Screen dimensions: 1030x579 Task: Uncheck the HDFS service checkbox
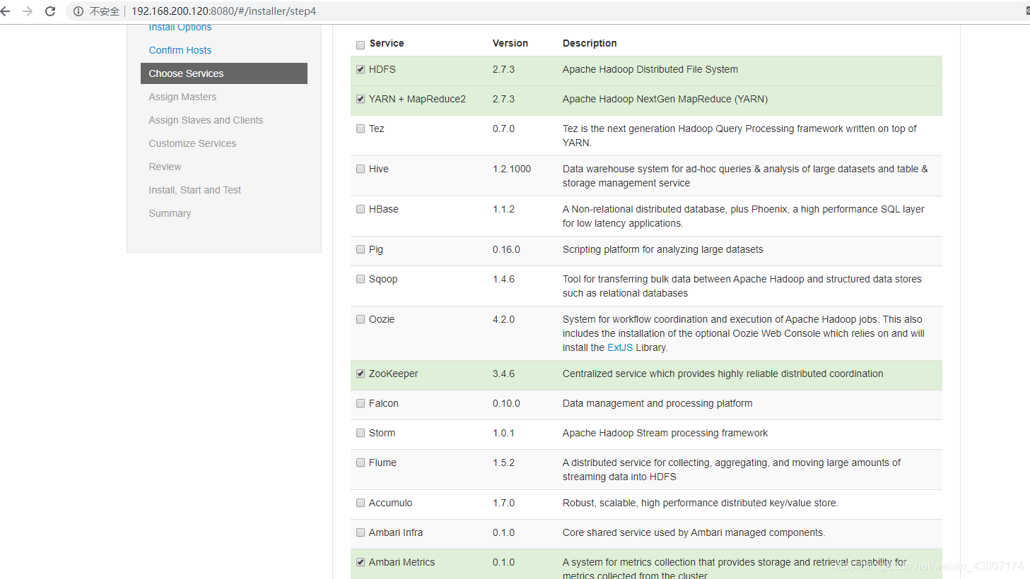pos(361,69)
